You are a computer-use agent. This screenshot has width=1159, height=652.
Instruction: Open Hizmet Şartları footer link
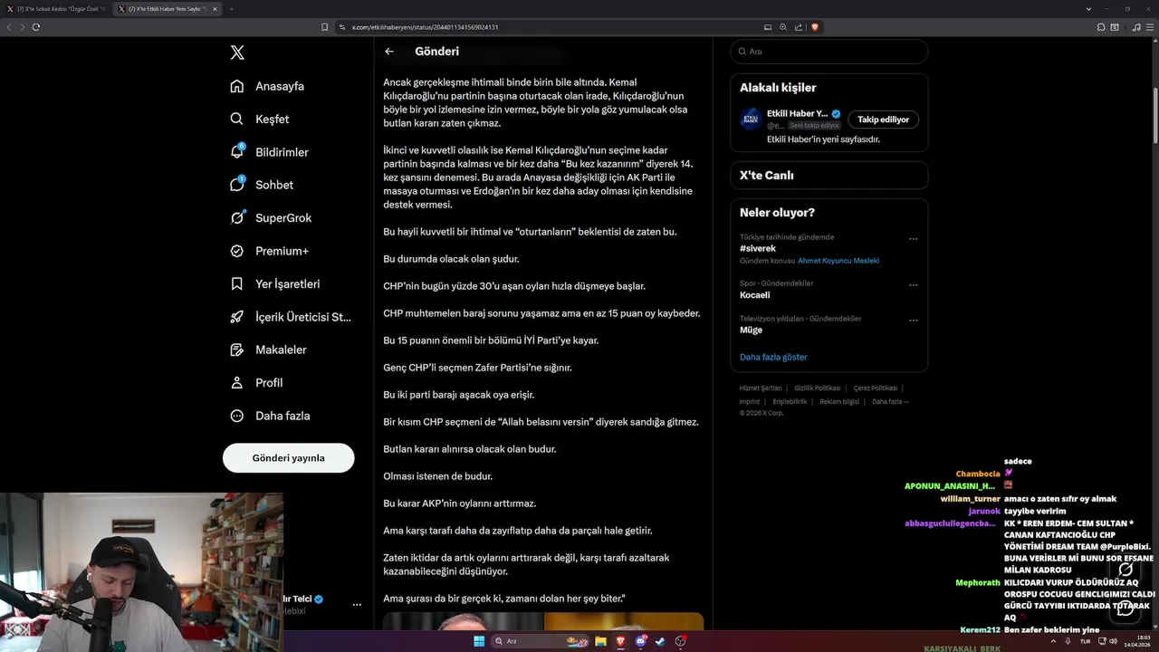coord(761,388)
